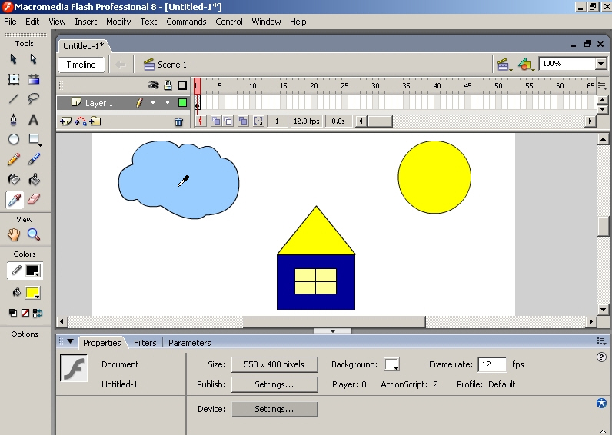Toggle Layer 1 lock dot
This screenshot has width=612, height=435.
click(168, 103)
